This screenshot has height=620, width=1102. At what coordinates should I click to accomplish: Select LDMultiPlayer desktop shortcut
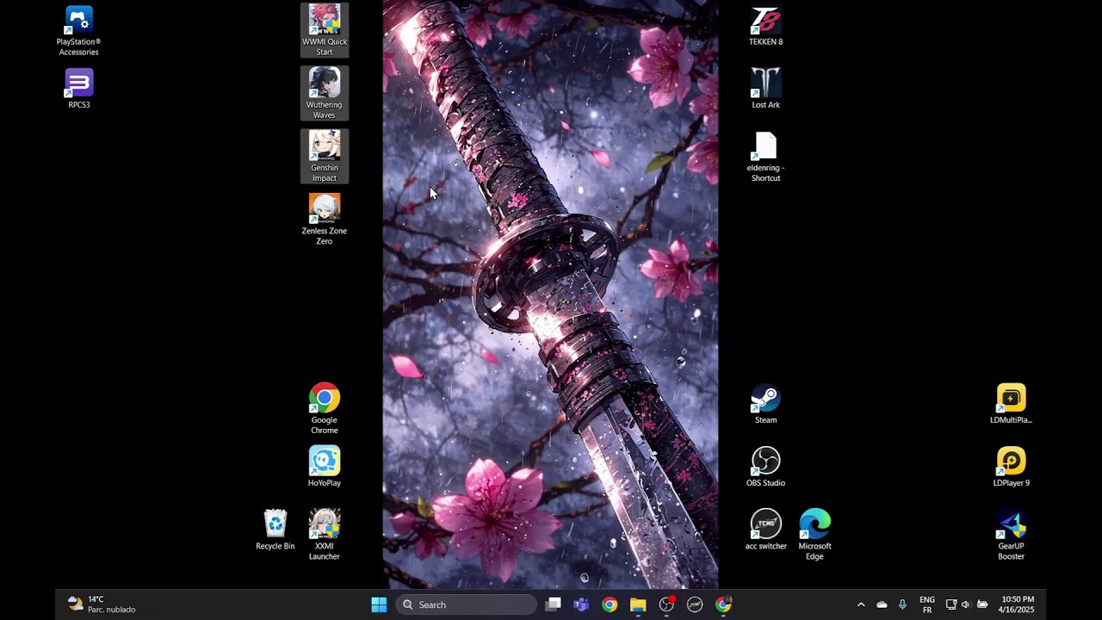pos(1011,404)
